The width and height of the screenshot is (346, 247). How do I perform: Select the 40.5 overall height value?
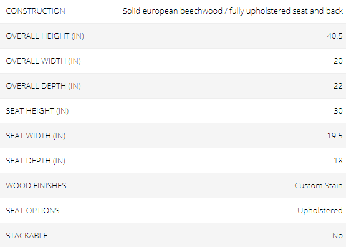[x=335, y=36]
